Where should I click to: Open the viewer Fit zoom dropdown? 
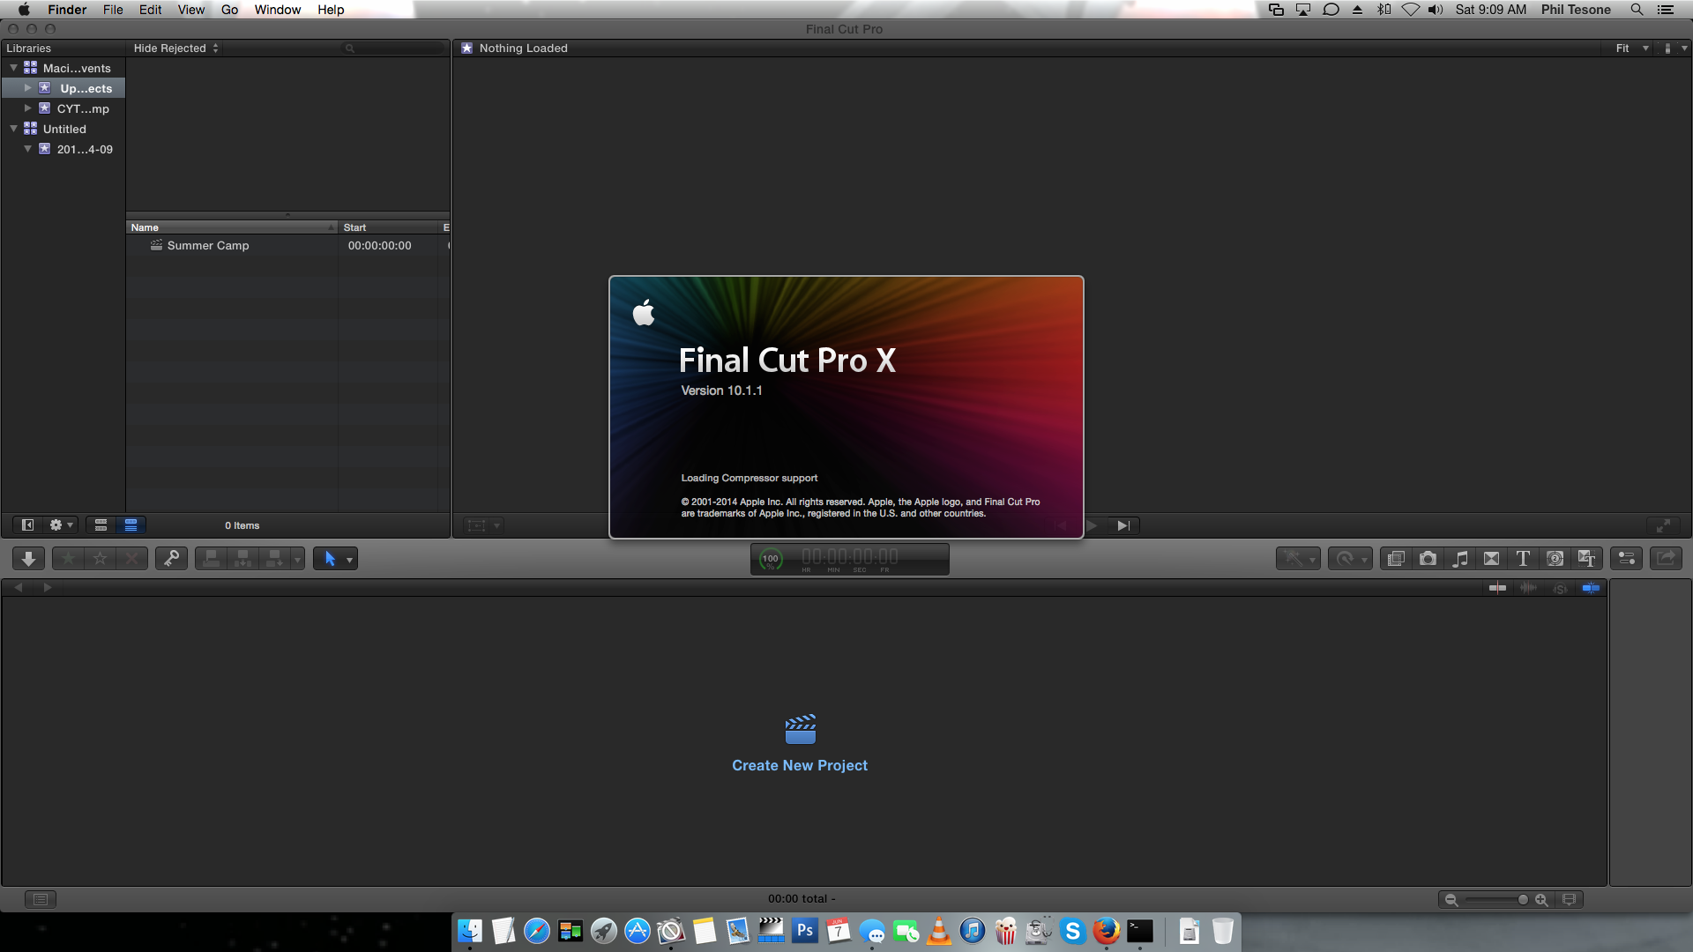coord(1632,48)
